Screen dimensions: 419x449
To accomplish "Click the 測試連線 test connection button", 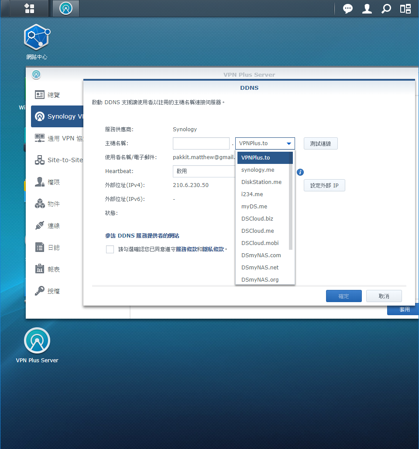I will pos(321,143).
